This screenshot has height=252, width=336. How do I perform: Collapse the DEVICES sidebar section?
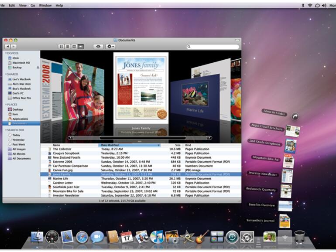(6, 53)
